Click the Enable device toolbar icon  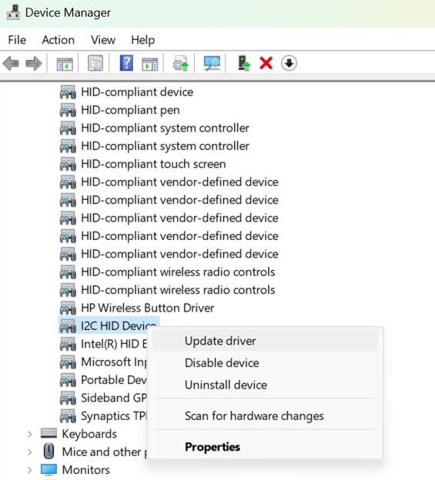click(x=244, y=63)
